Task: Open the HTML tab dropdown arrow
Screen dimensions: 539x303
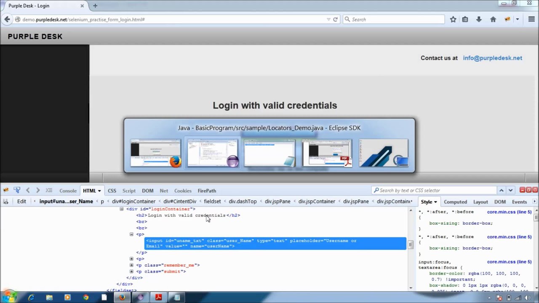Action: pyautogui.click(x=99, y=191)
